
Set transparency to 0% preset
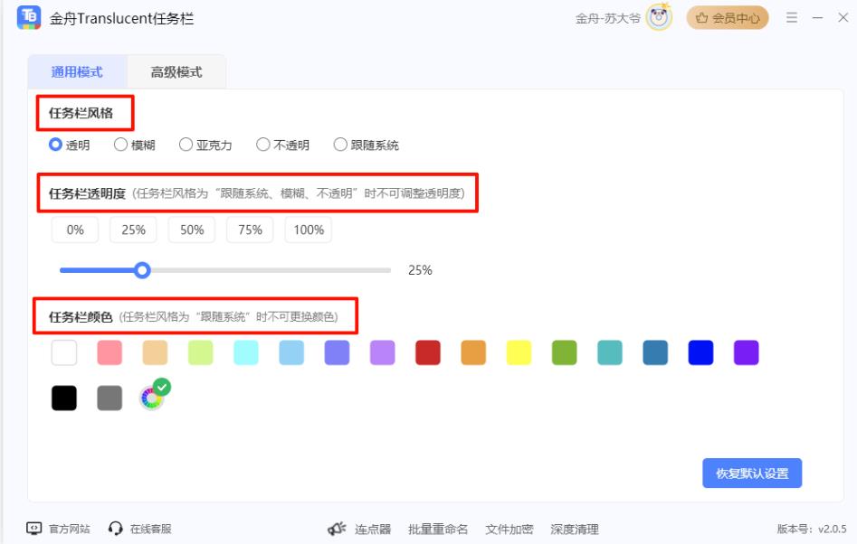(75, 230)
